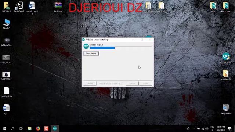Click the Back button in installer
This screenshot has height=132, width=235.
(x=132, y=84)
